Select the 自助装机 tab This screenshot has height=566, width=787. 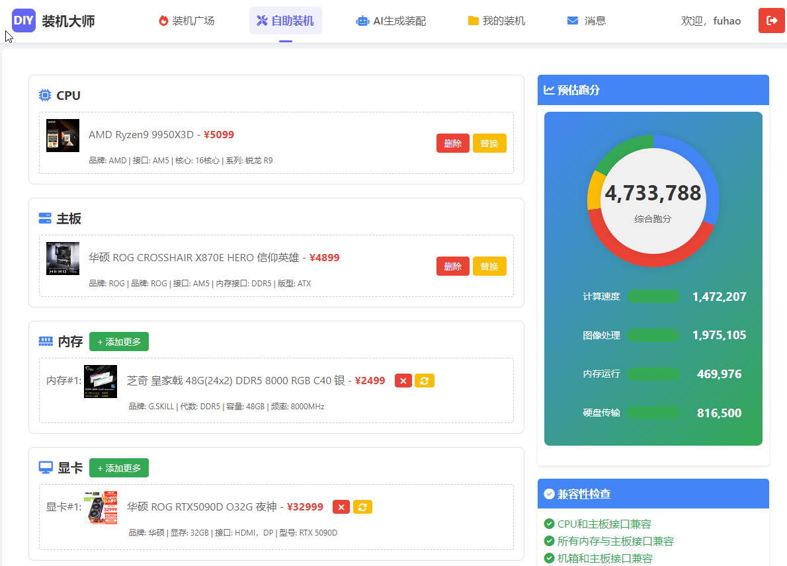pos(286,20)
